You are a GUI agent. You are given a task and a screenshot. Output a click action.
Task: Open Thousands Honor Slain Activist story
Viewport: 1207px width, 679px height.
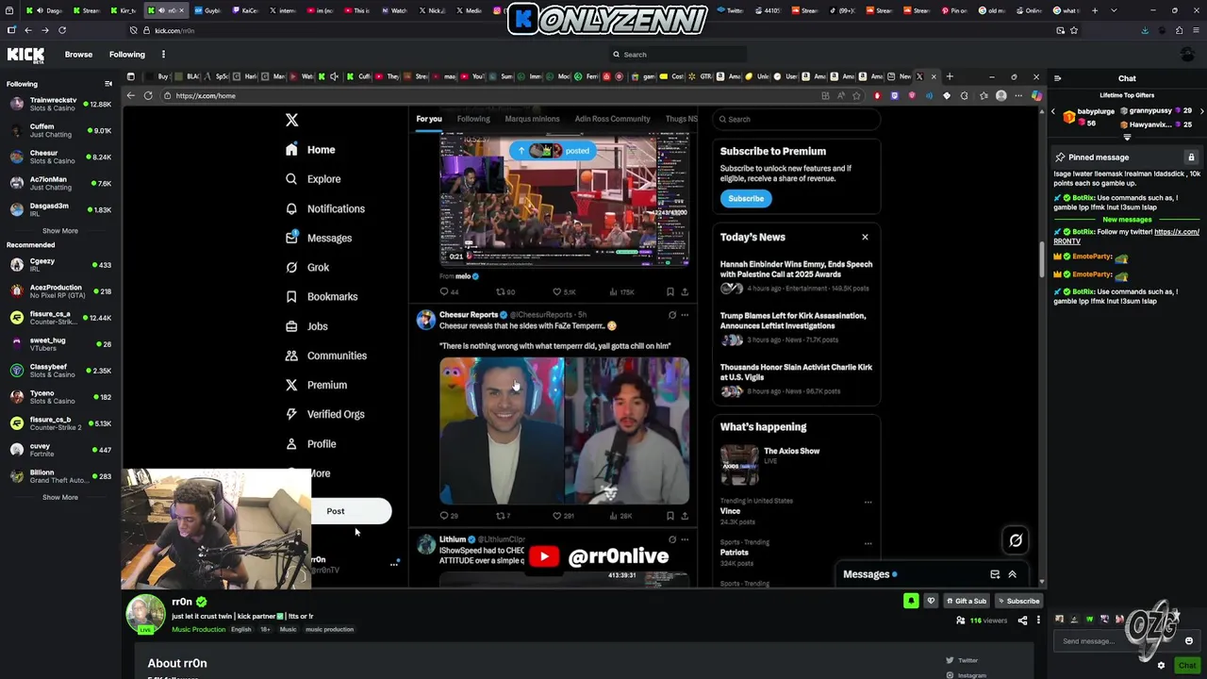coord(797,378)
